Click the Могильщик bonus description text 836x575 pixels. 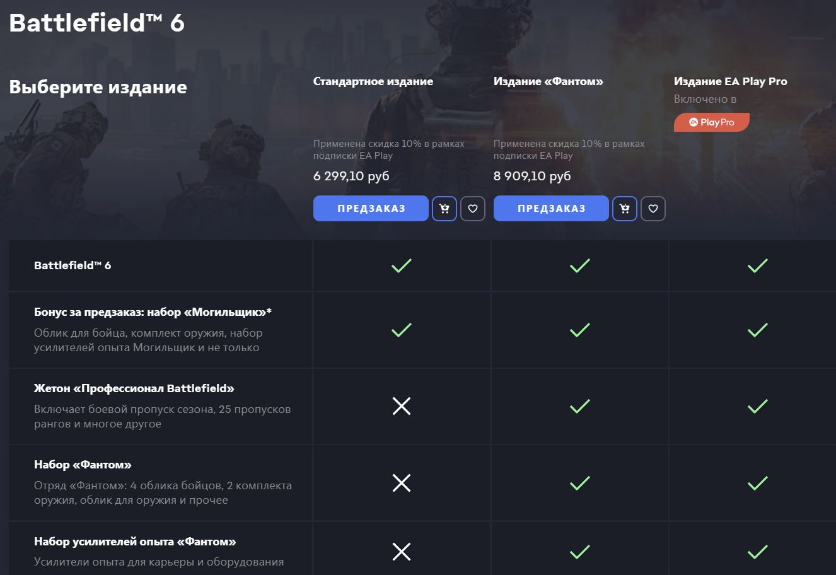(x=148, y=340)
